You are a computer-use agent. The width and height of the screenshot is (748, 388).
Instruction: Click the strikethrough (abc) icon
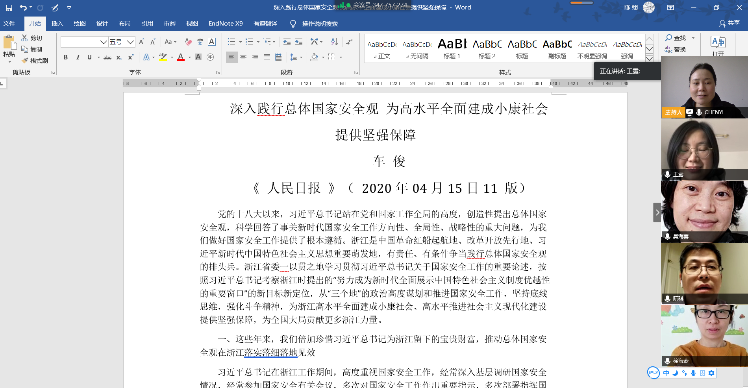[x=107, y=57]
